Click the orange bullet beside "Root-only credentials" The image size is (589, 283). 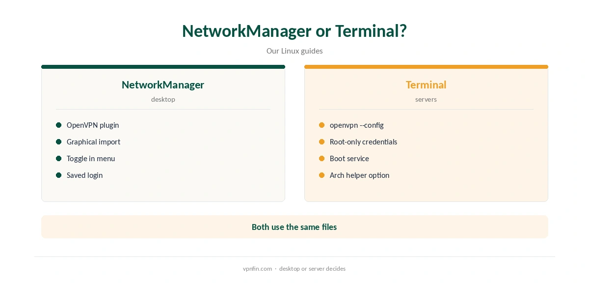[322, 141]
